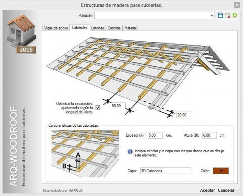This screenshot has width=243, height=196.
Task: Click the Desarrollado por ARKIsoft text
Action: point(63,190)
